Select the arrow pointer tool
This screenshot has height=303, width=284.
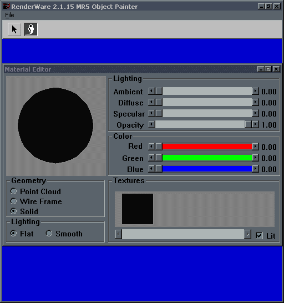click(14, 29)
